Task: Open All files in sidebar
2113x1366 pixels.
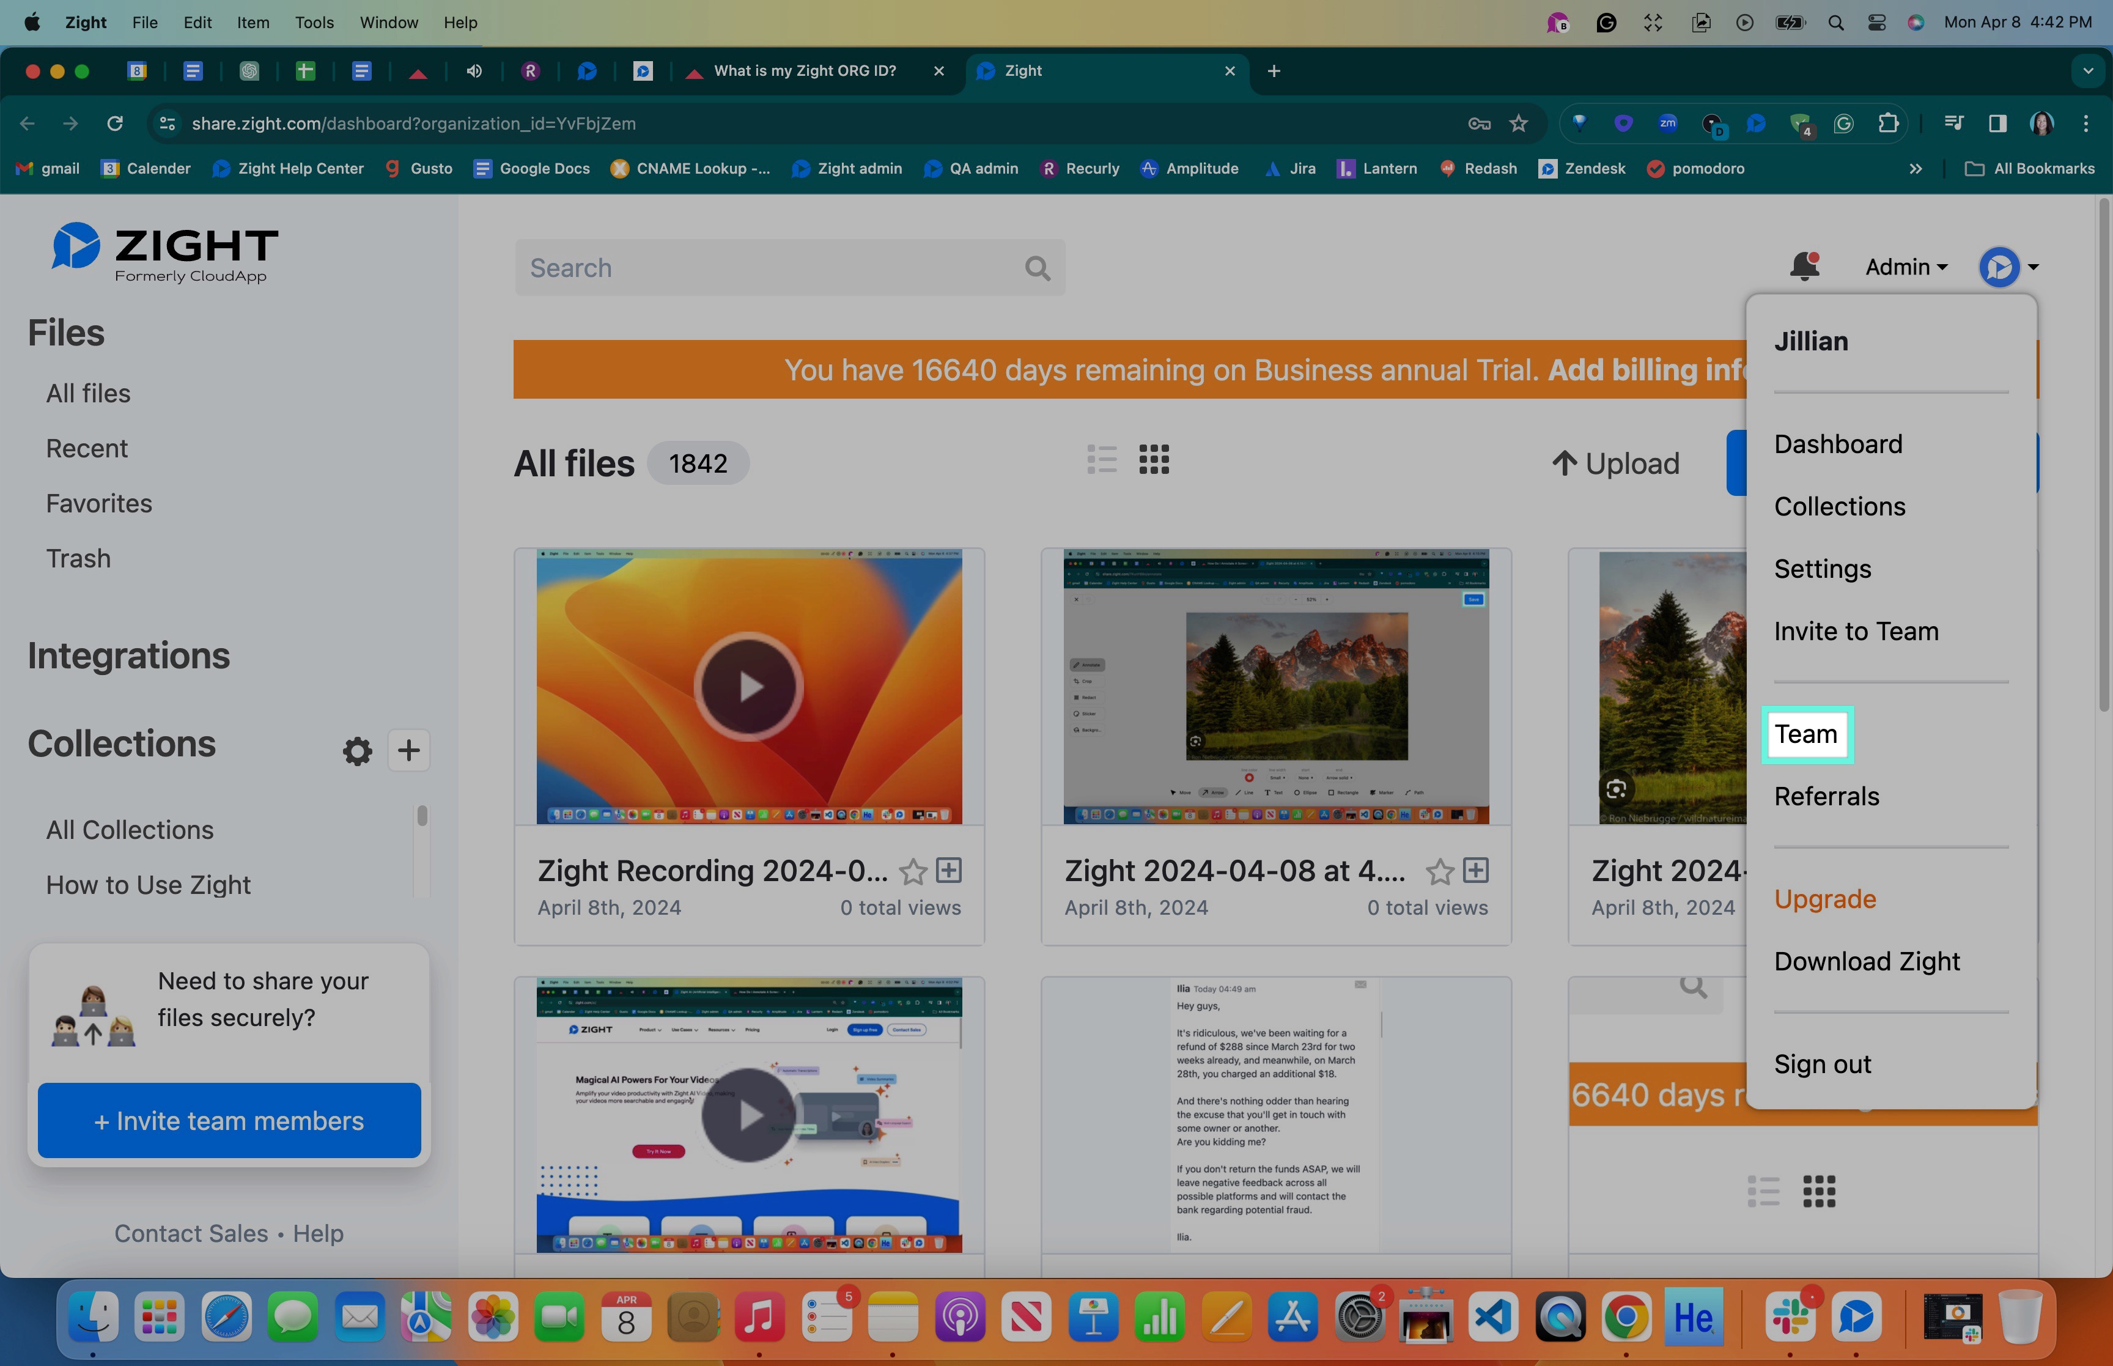Action: pyautogui.click(x=88, y=393)
